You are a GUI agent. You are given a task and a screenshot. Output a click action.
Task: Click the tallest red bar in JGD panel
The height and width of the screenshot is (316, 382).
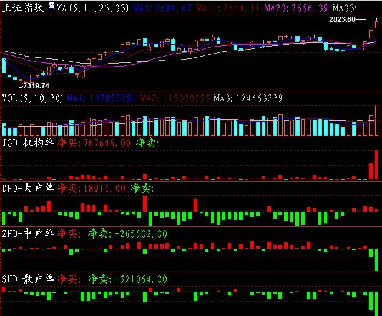click(376, 165)
